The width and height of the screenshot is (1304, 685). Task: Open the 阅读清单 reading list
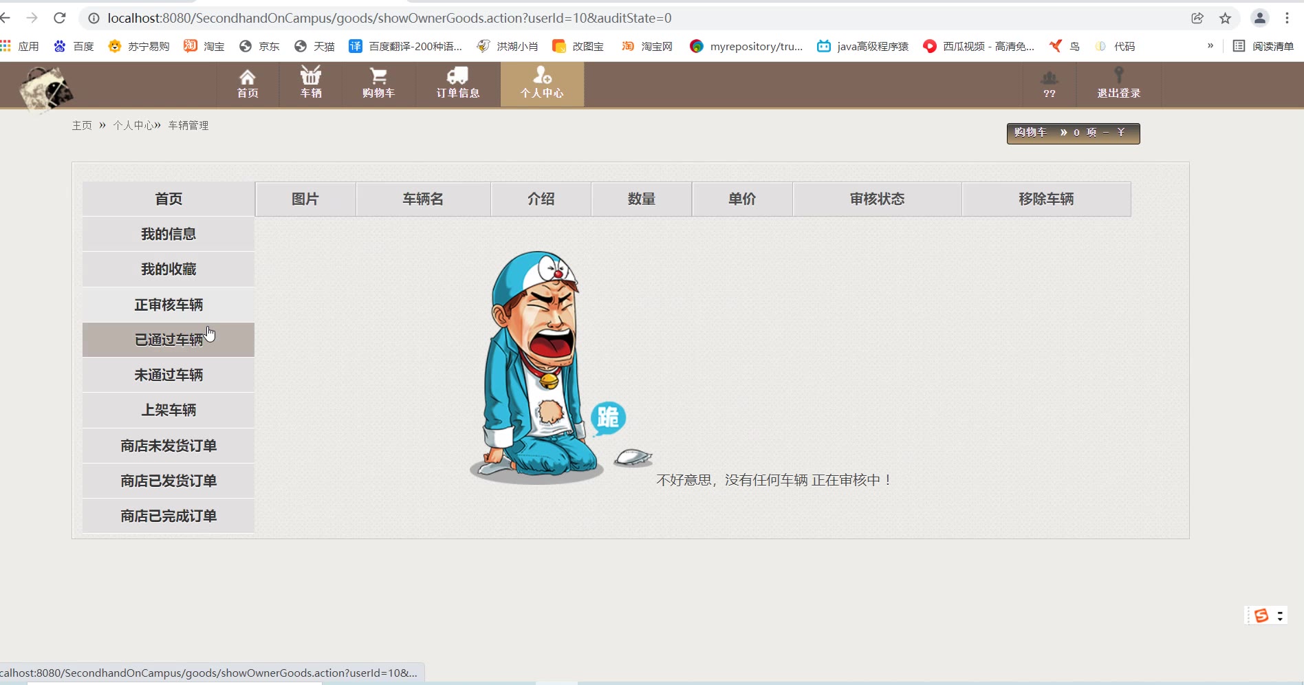(x=1263, y=46)
